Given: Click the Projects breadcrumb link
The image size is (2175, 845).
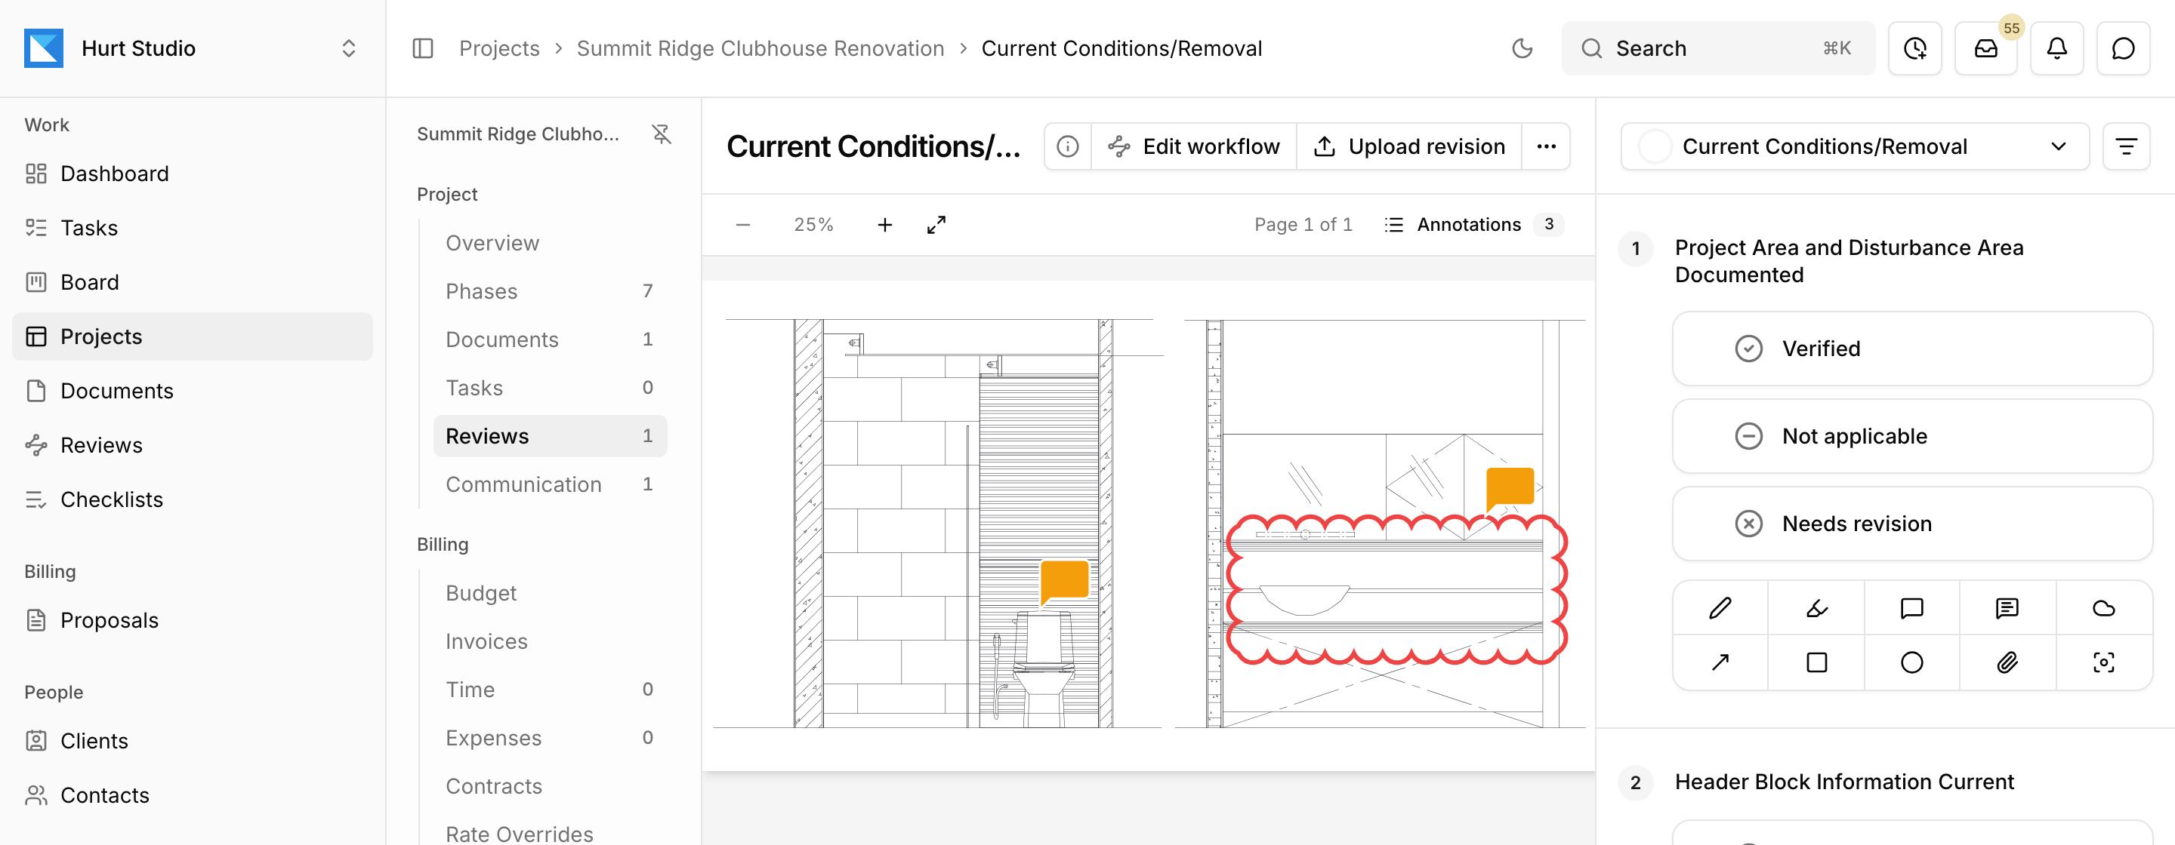Looking at the screenshot, I should pos(499,48).
